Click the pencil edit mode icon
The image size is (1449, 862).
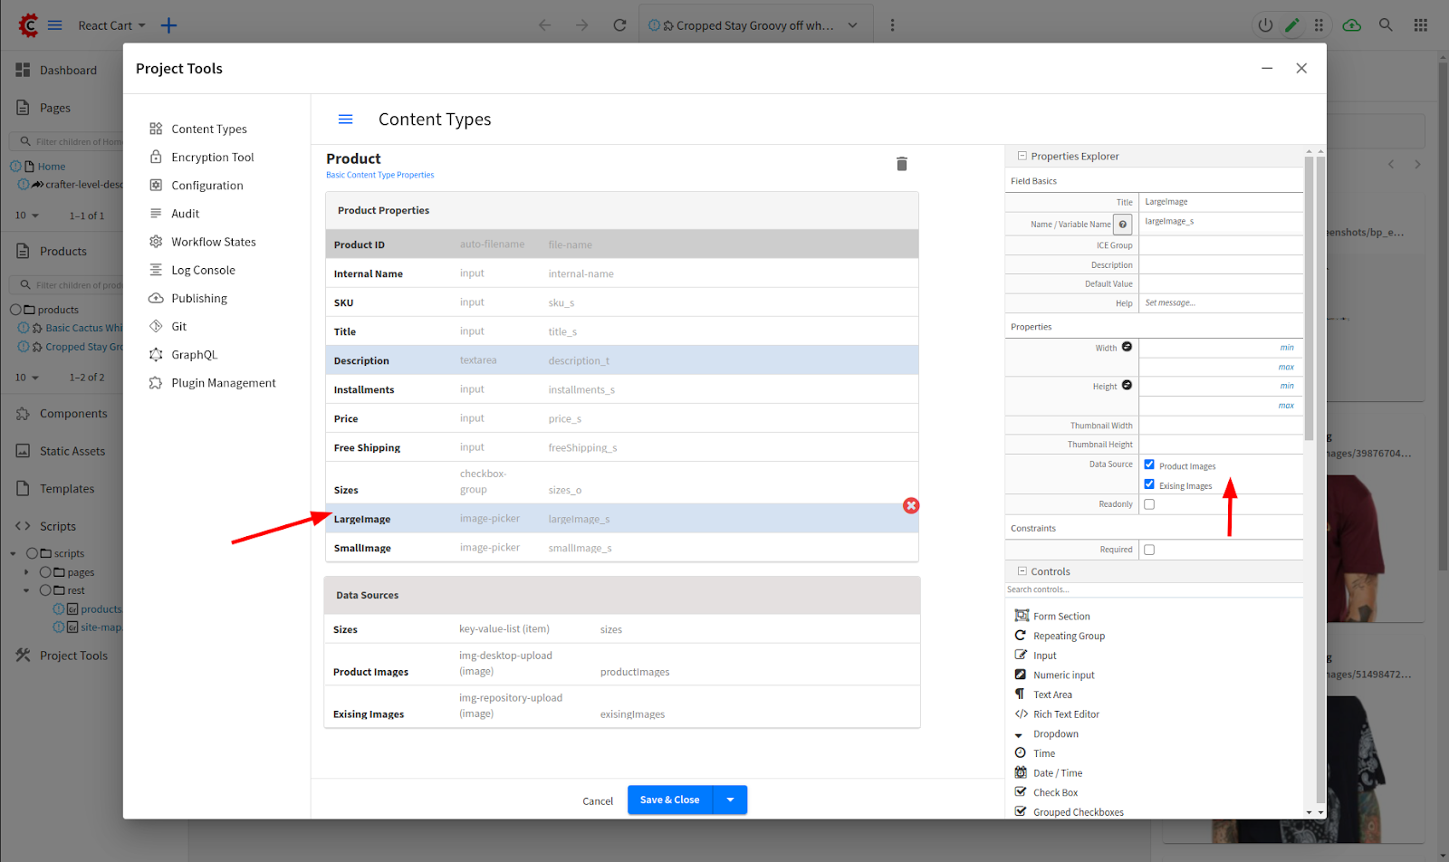pos(1292,25)
